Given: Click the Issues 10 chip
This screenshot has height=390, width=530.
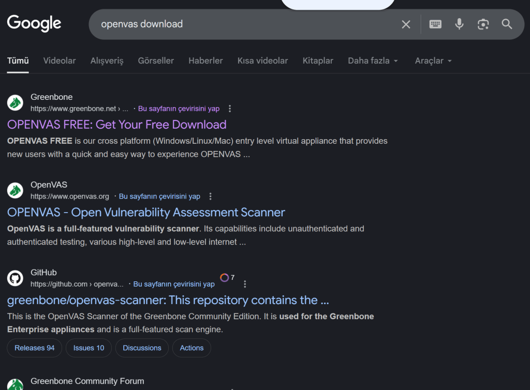Looking at the screenshot, I should (89, 348).
